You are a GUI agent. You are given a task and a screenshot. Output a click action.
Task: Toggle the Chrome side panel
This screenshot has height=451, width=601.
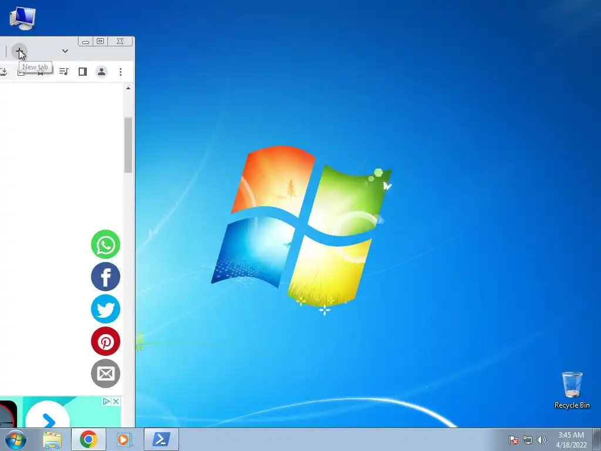(82, 72)
